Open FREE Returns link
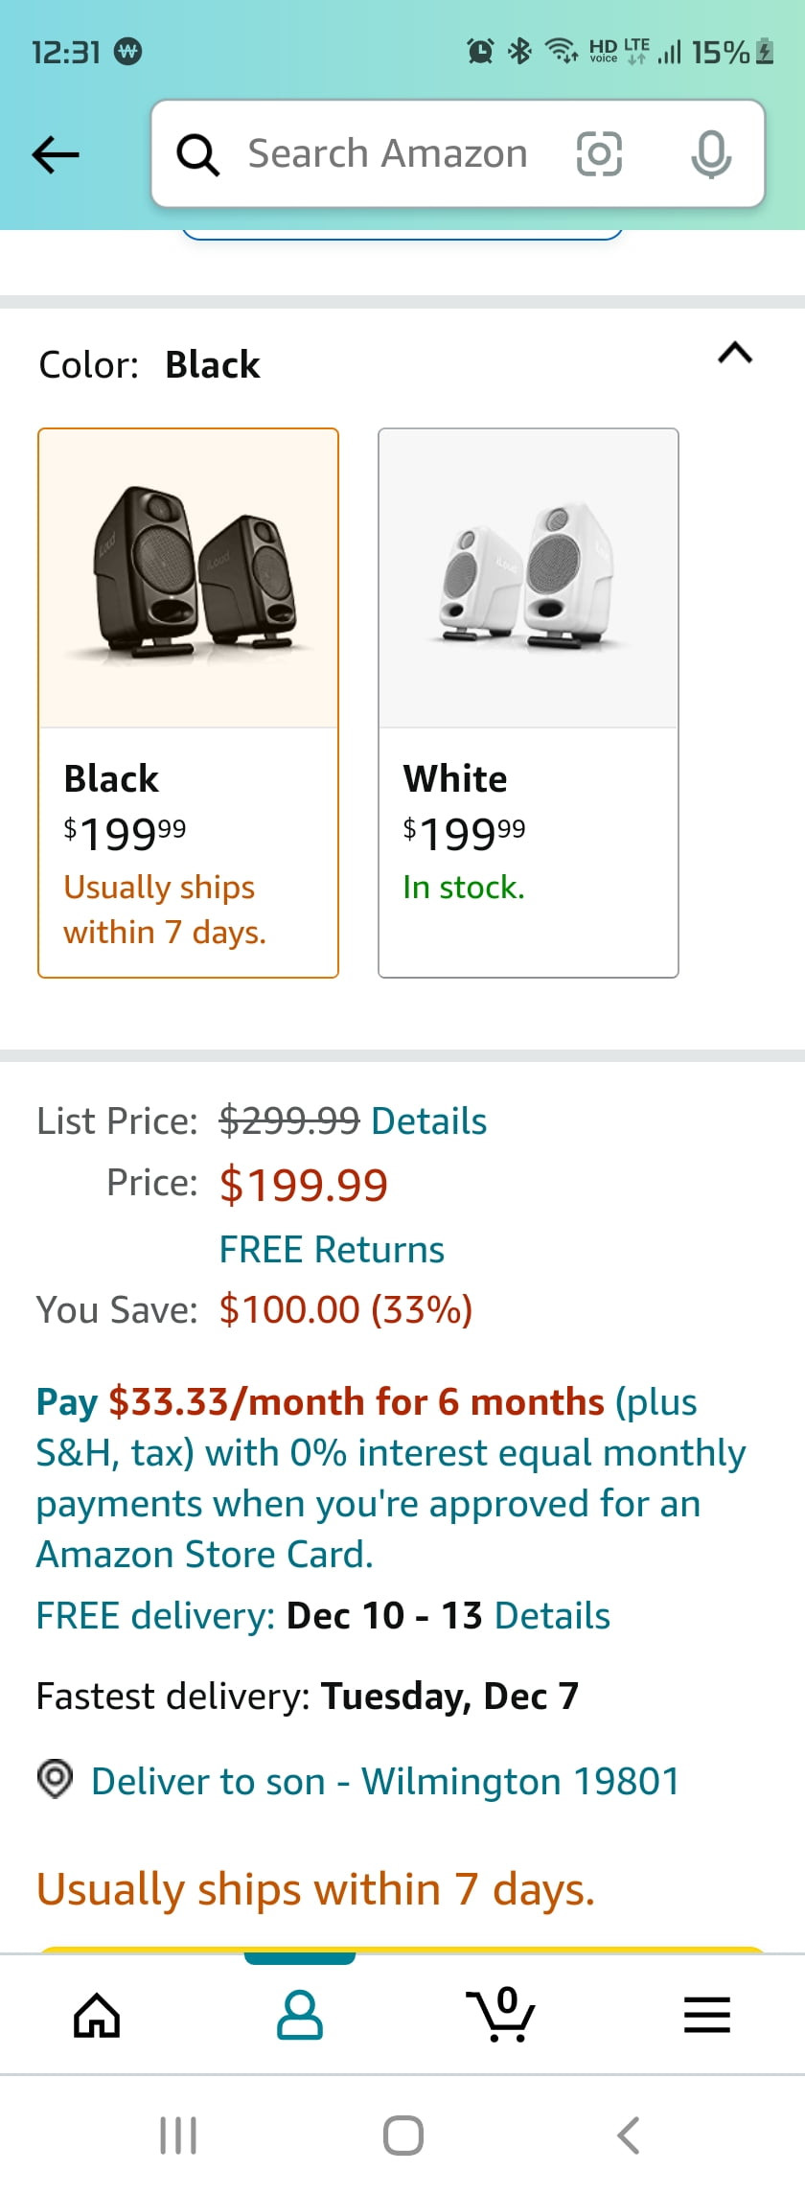 (332, 1250)
